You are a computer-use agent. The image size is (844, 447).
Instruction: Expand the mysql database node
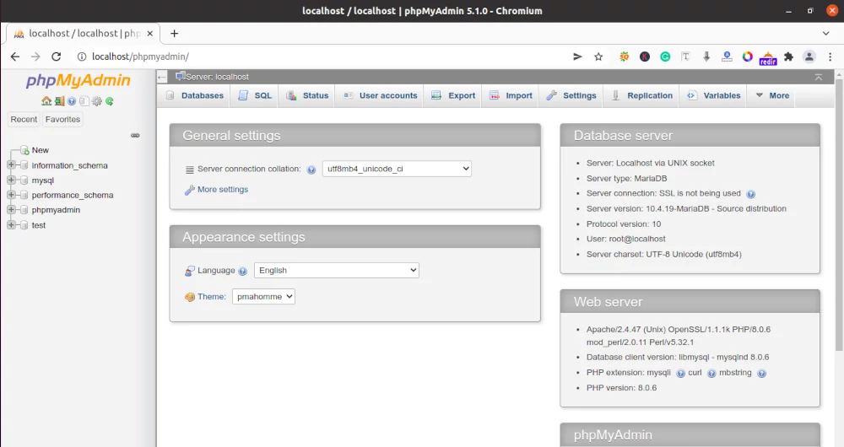tap(11, 180)
